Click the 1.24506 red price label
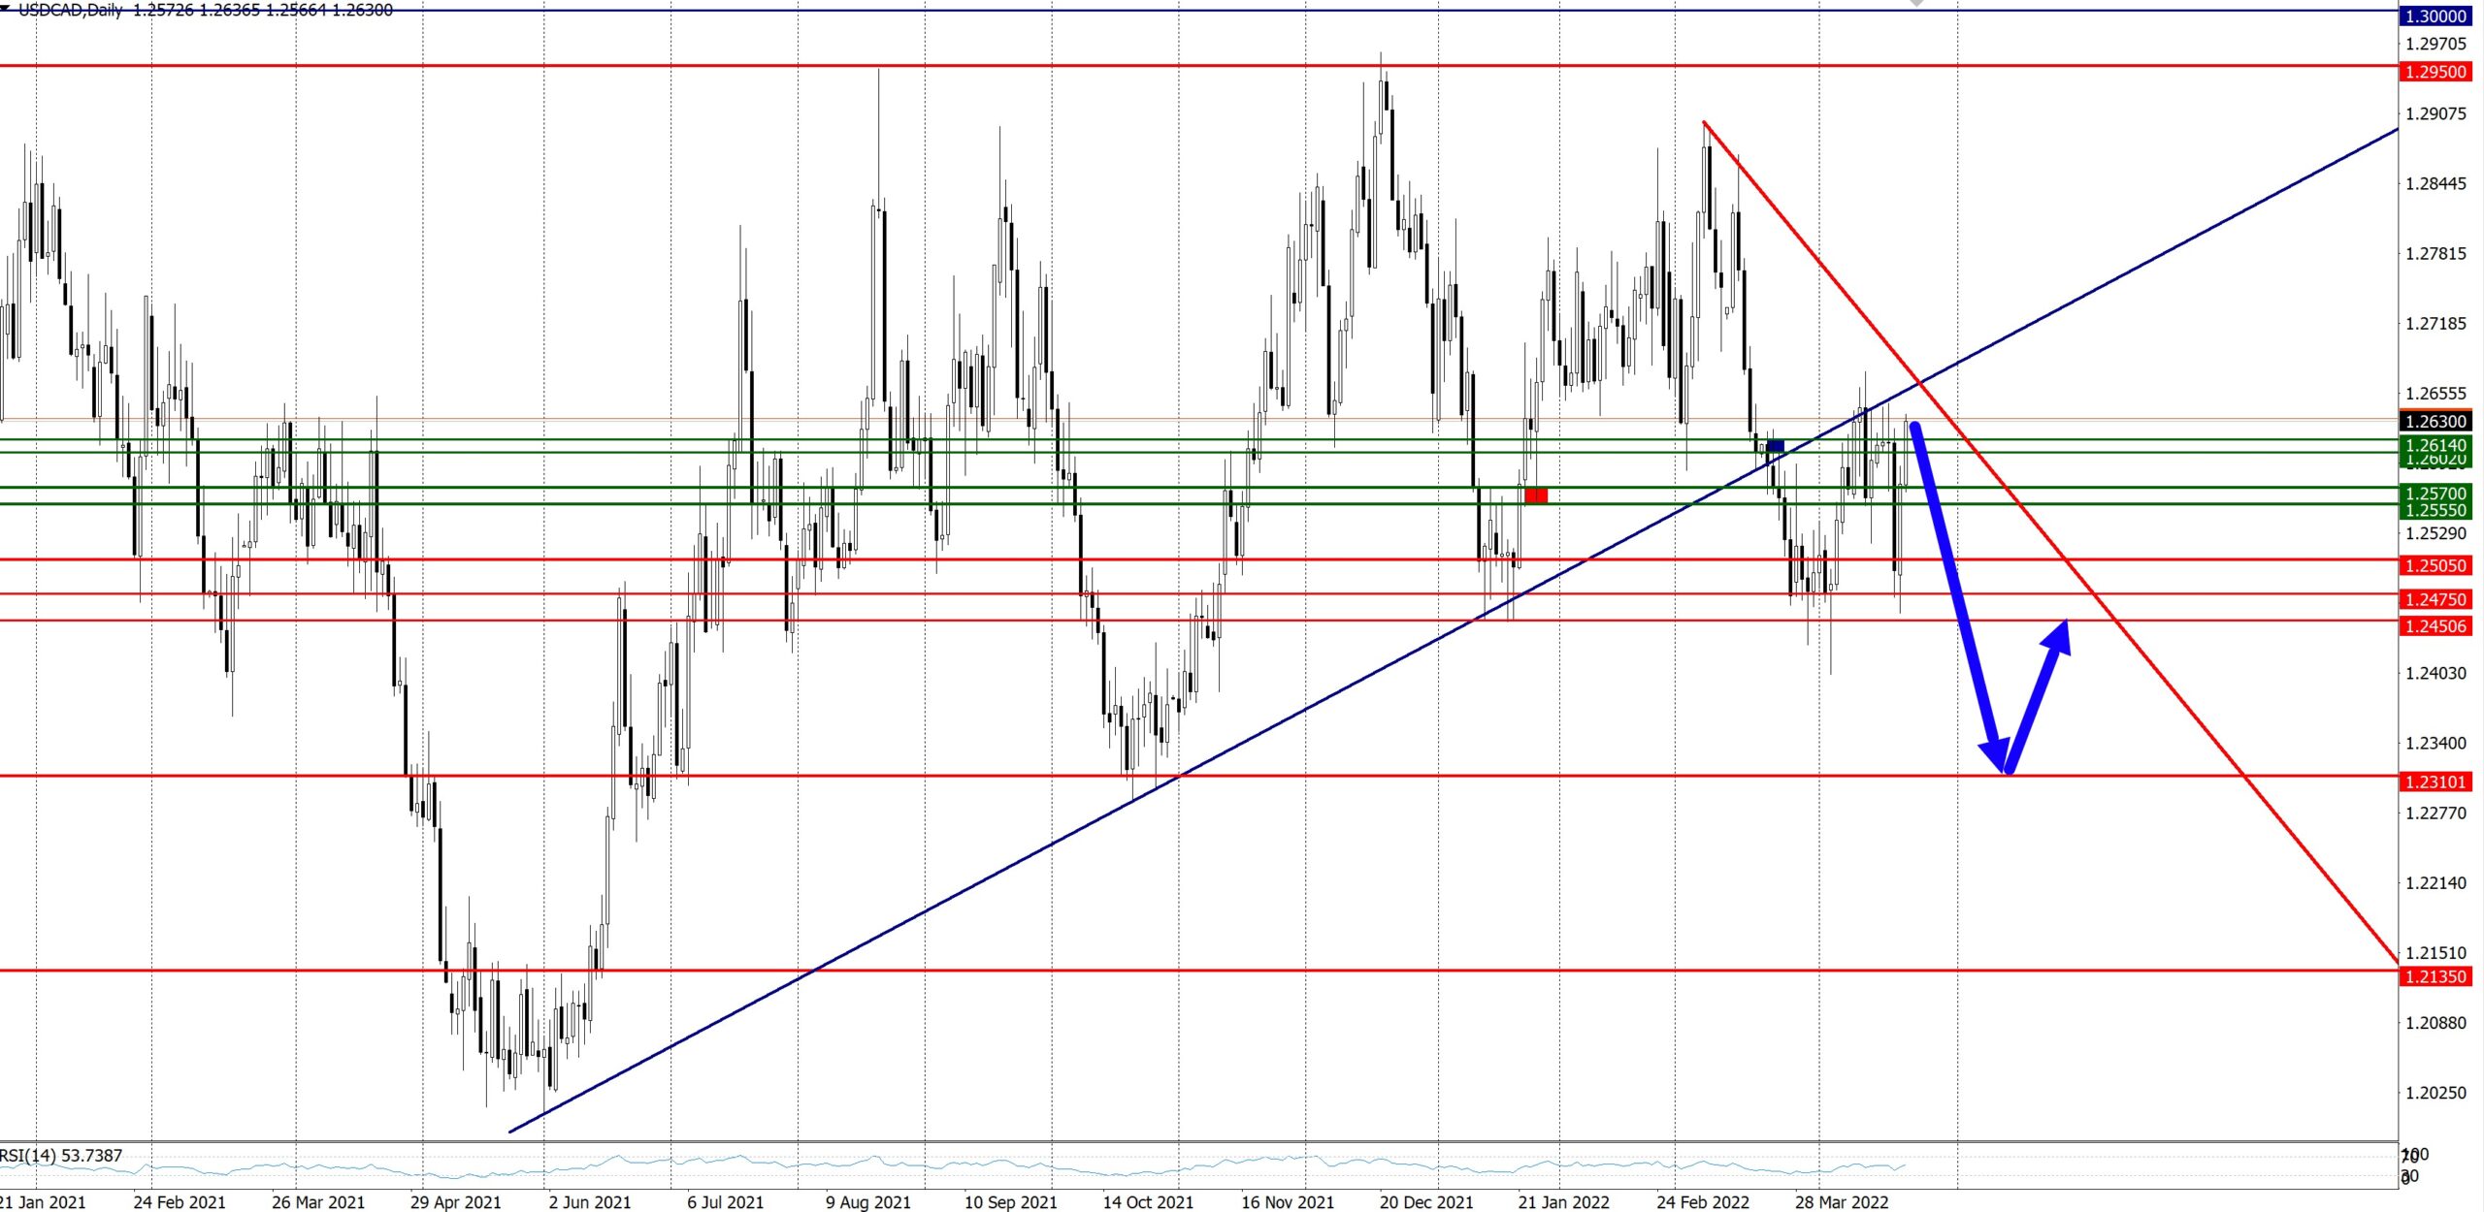The image size is (2484, 1212). click(x=2436, y=627)
